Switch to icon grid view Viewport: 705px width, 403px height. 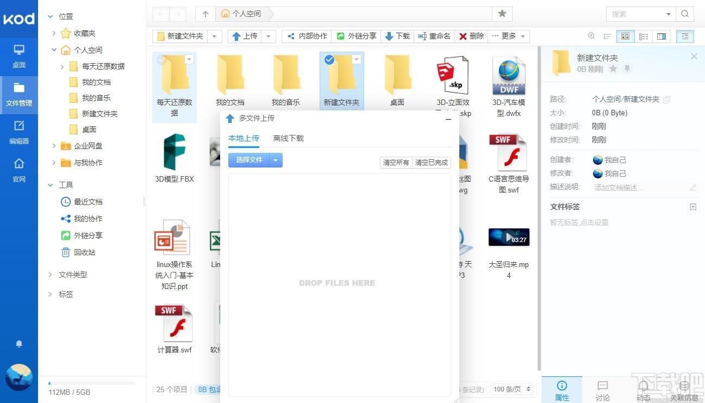coord(625,36)
